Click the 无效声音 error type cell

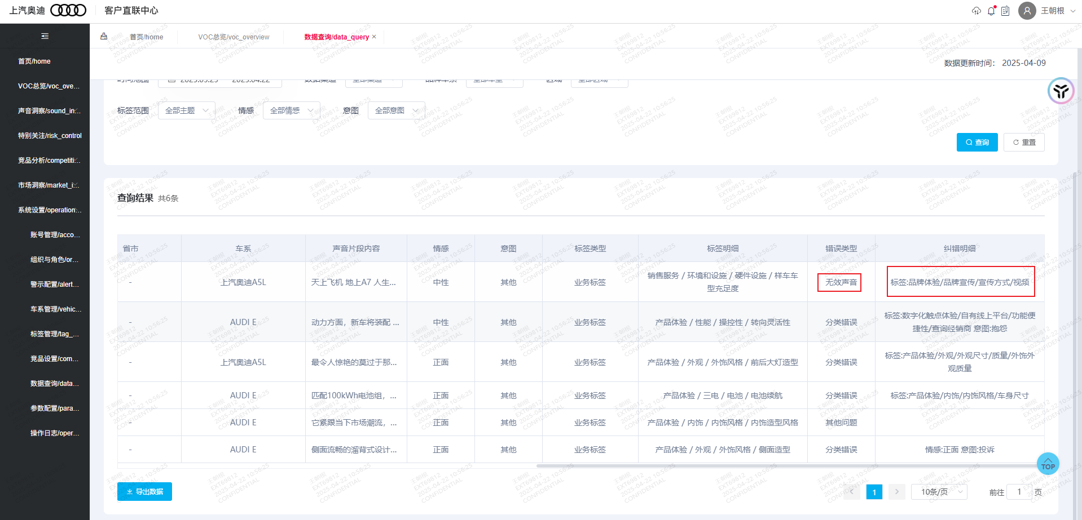coord(841,282)
